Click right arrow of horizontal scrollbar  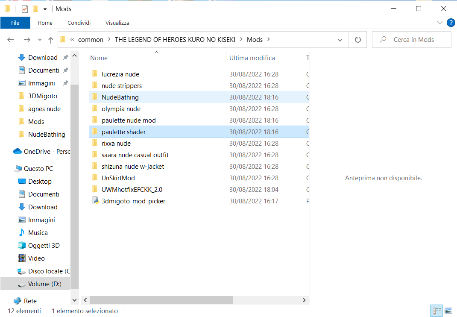tap(304, 300)
